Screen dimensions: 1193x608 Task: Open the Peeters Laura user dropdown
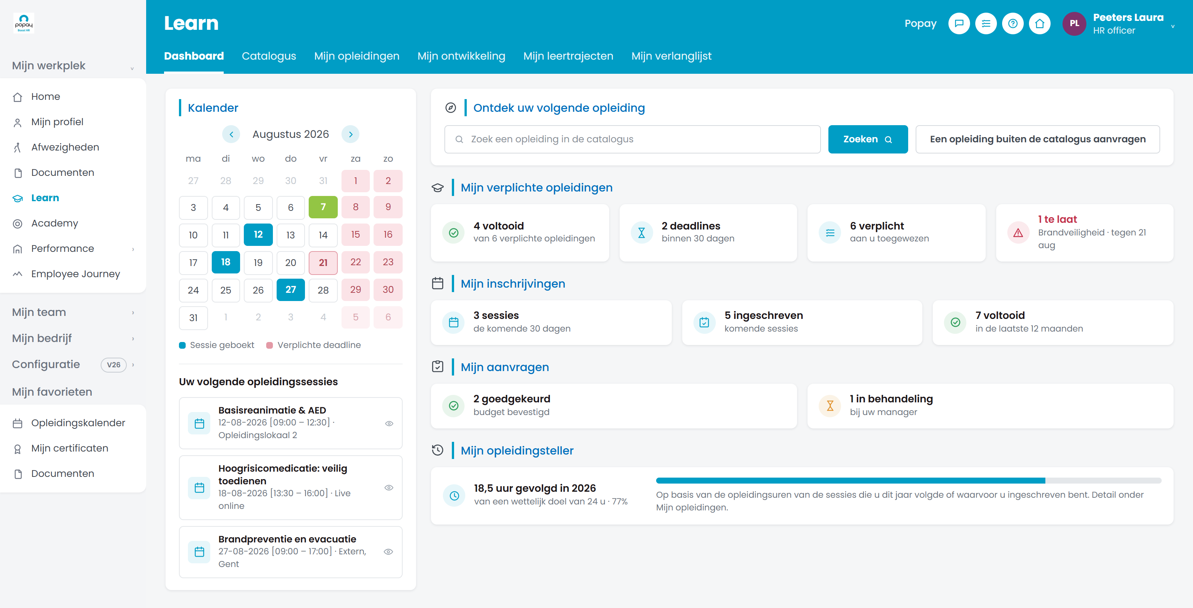click(1172, 26)
